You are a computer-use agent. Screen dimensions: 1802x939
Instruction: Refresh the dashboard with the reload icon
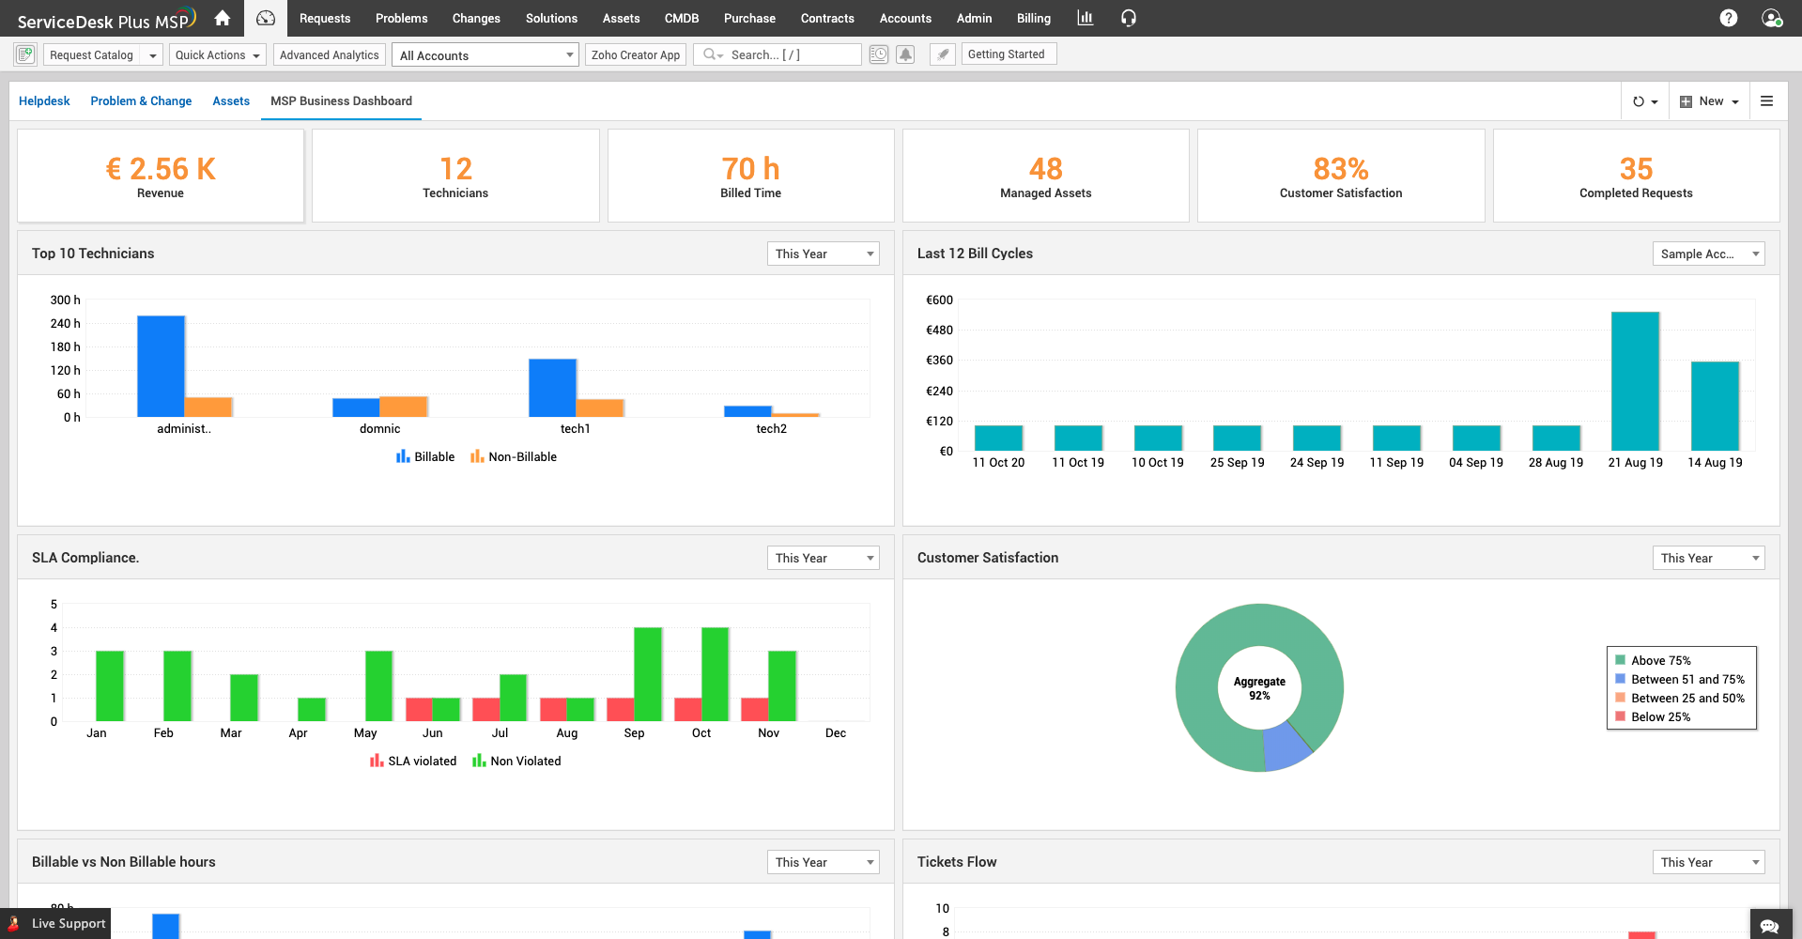coord(1640,100)
